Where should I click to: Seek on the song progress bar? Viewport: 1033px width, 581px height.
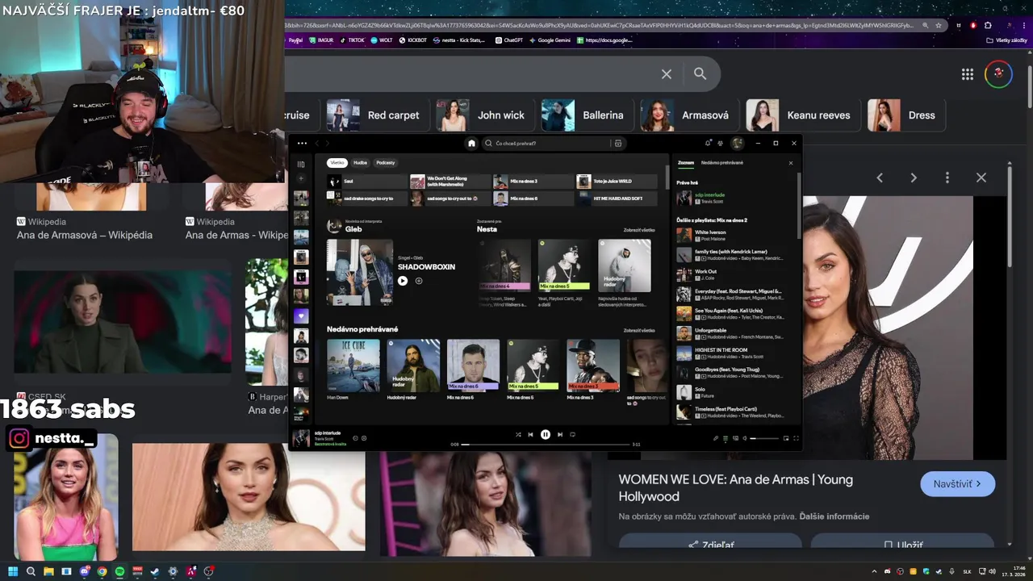click(546, 445)
